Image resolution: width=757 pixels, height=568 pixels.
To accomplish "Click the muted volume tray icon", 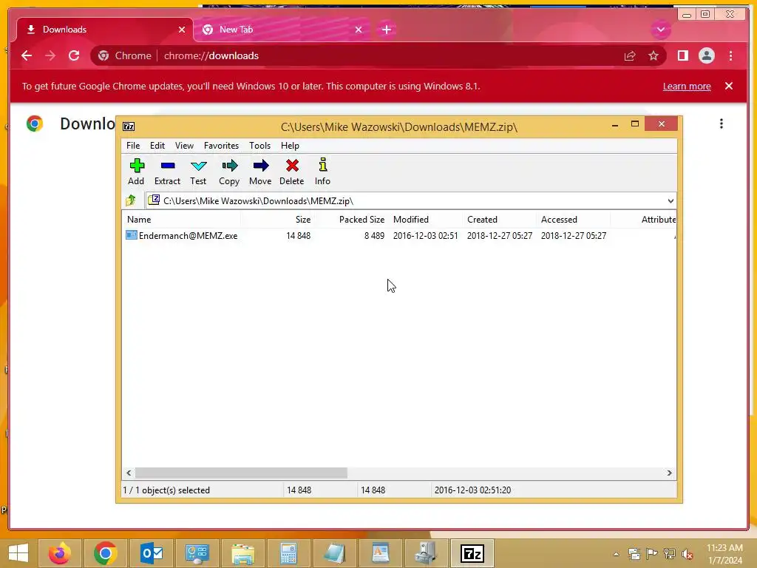I will (687, 554).
